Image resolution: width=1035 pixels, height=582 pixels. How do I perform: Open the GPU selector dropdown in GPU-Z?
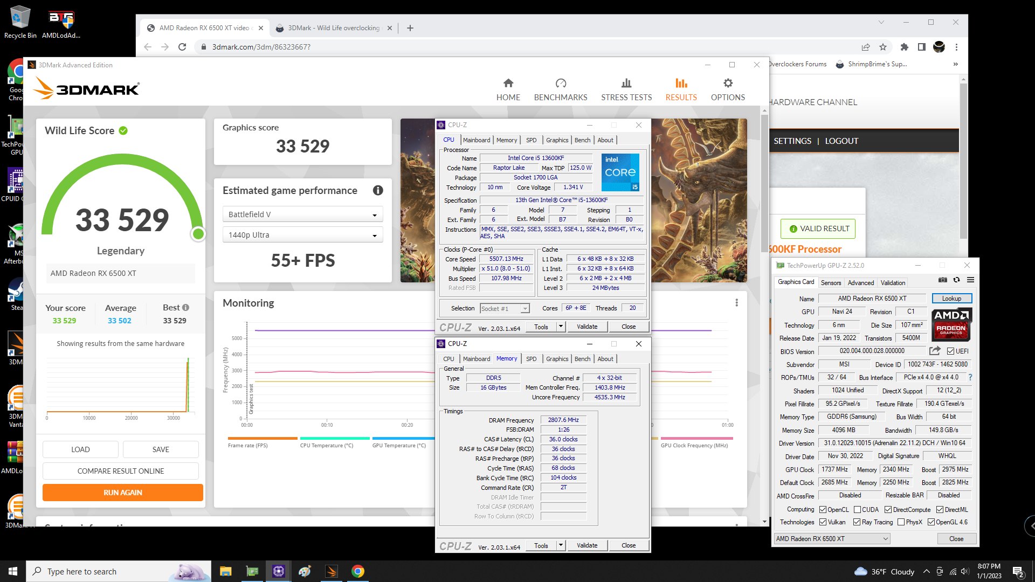click(x=832, y=538)
